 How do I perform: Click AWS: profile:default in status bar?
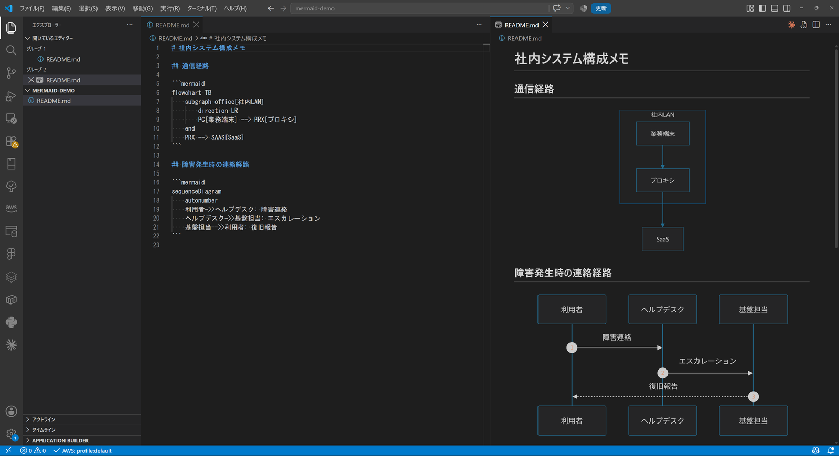click(82, 451)
